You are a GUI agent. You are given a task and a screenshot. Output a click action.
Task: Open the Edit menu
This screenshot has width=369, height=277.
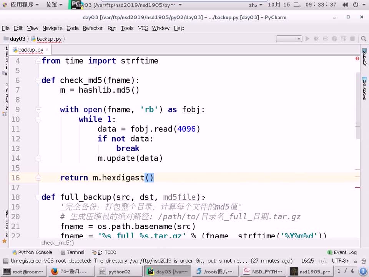click(x=18, y=28)
